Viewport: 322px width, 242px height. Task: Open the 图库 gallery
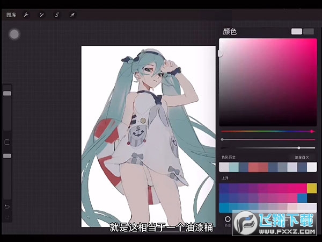coord(11,15)
